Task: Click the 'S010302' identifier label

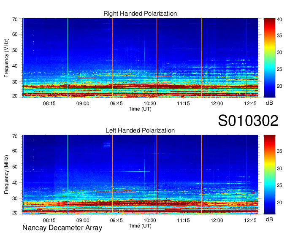Action: (248, 121)
